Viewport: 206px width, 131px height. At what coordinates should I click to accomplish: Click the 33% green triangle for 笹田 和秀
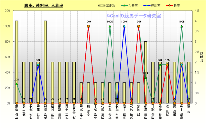pos(146,78)
